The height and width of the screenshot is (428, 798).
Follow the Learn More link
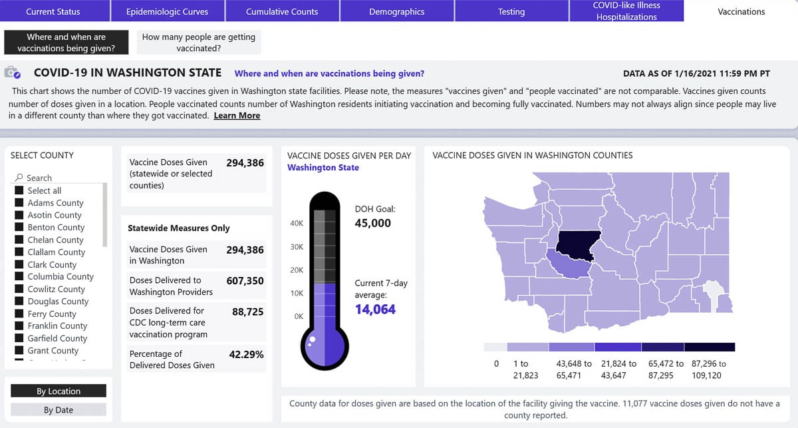(237, 116)
